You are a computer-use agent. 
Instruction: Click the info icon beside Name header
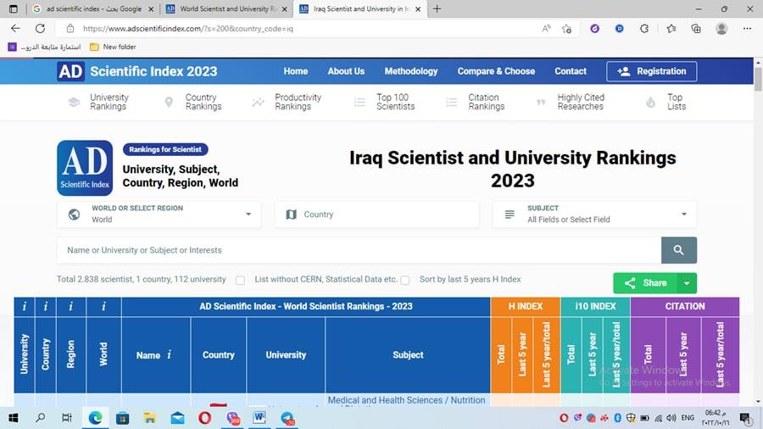[x=170, y=354]
